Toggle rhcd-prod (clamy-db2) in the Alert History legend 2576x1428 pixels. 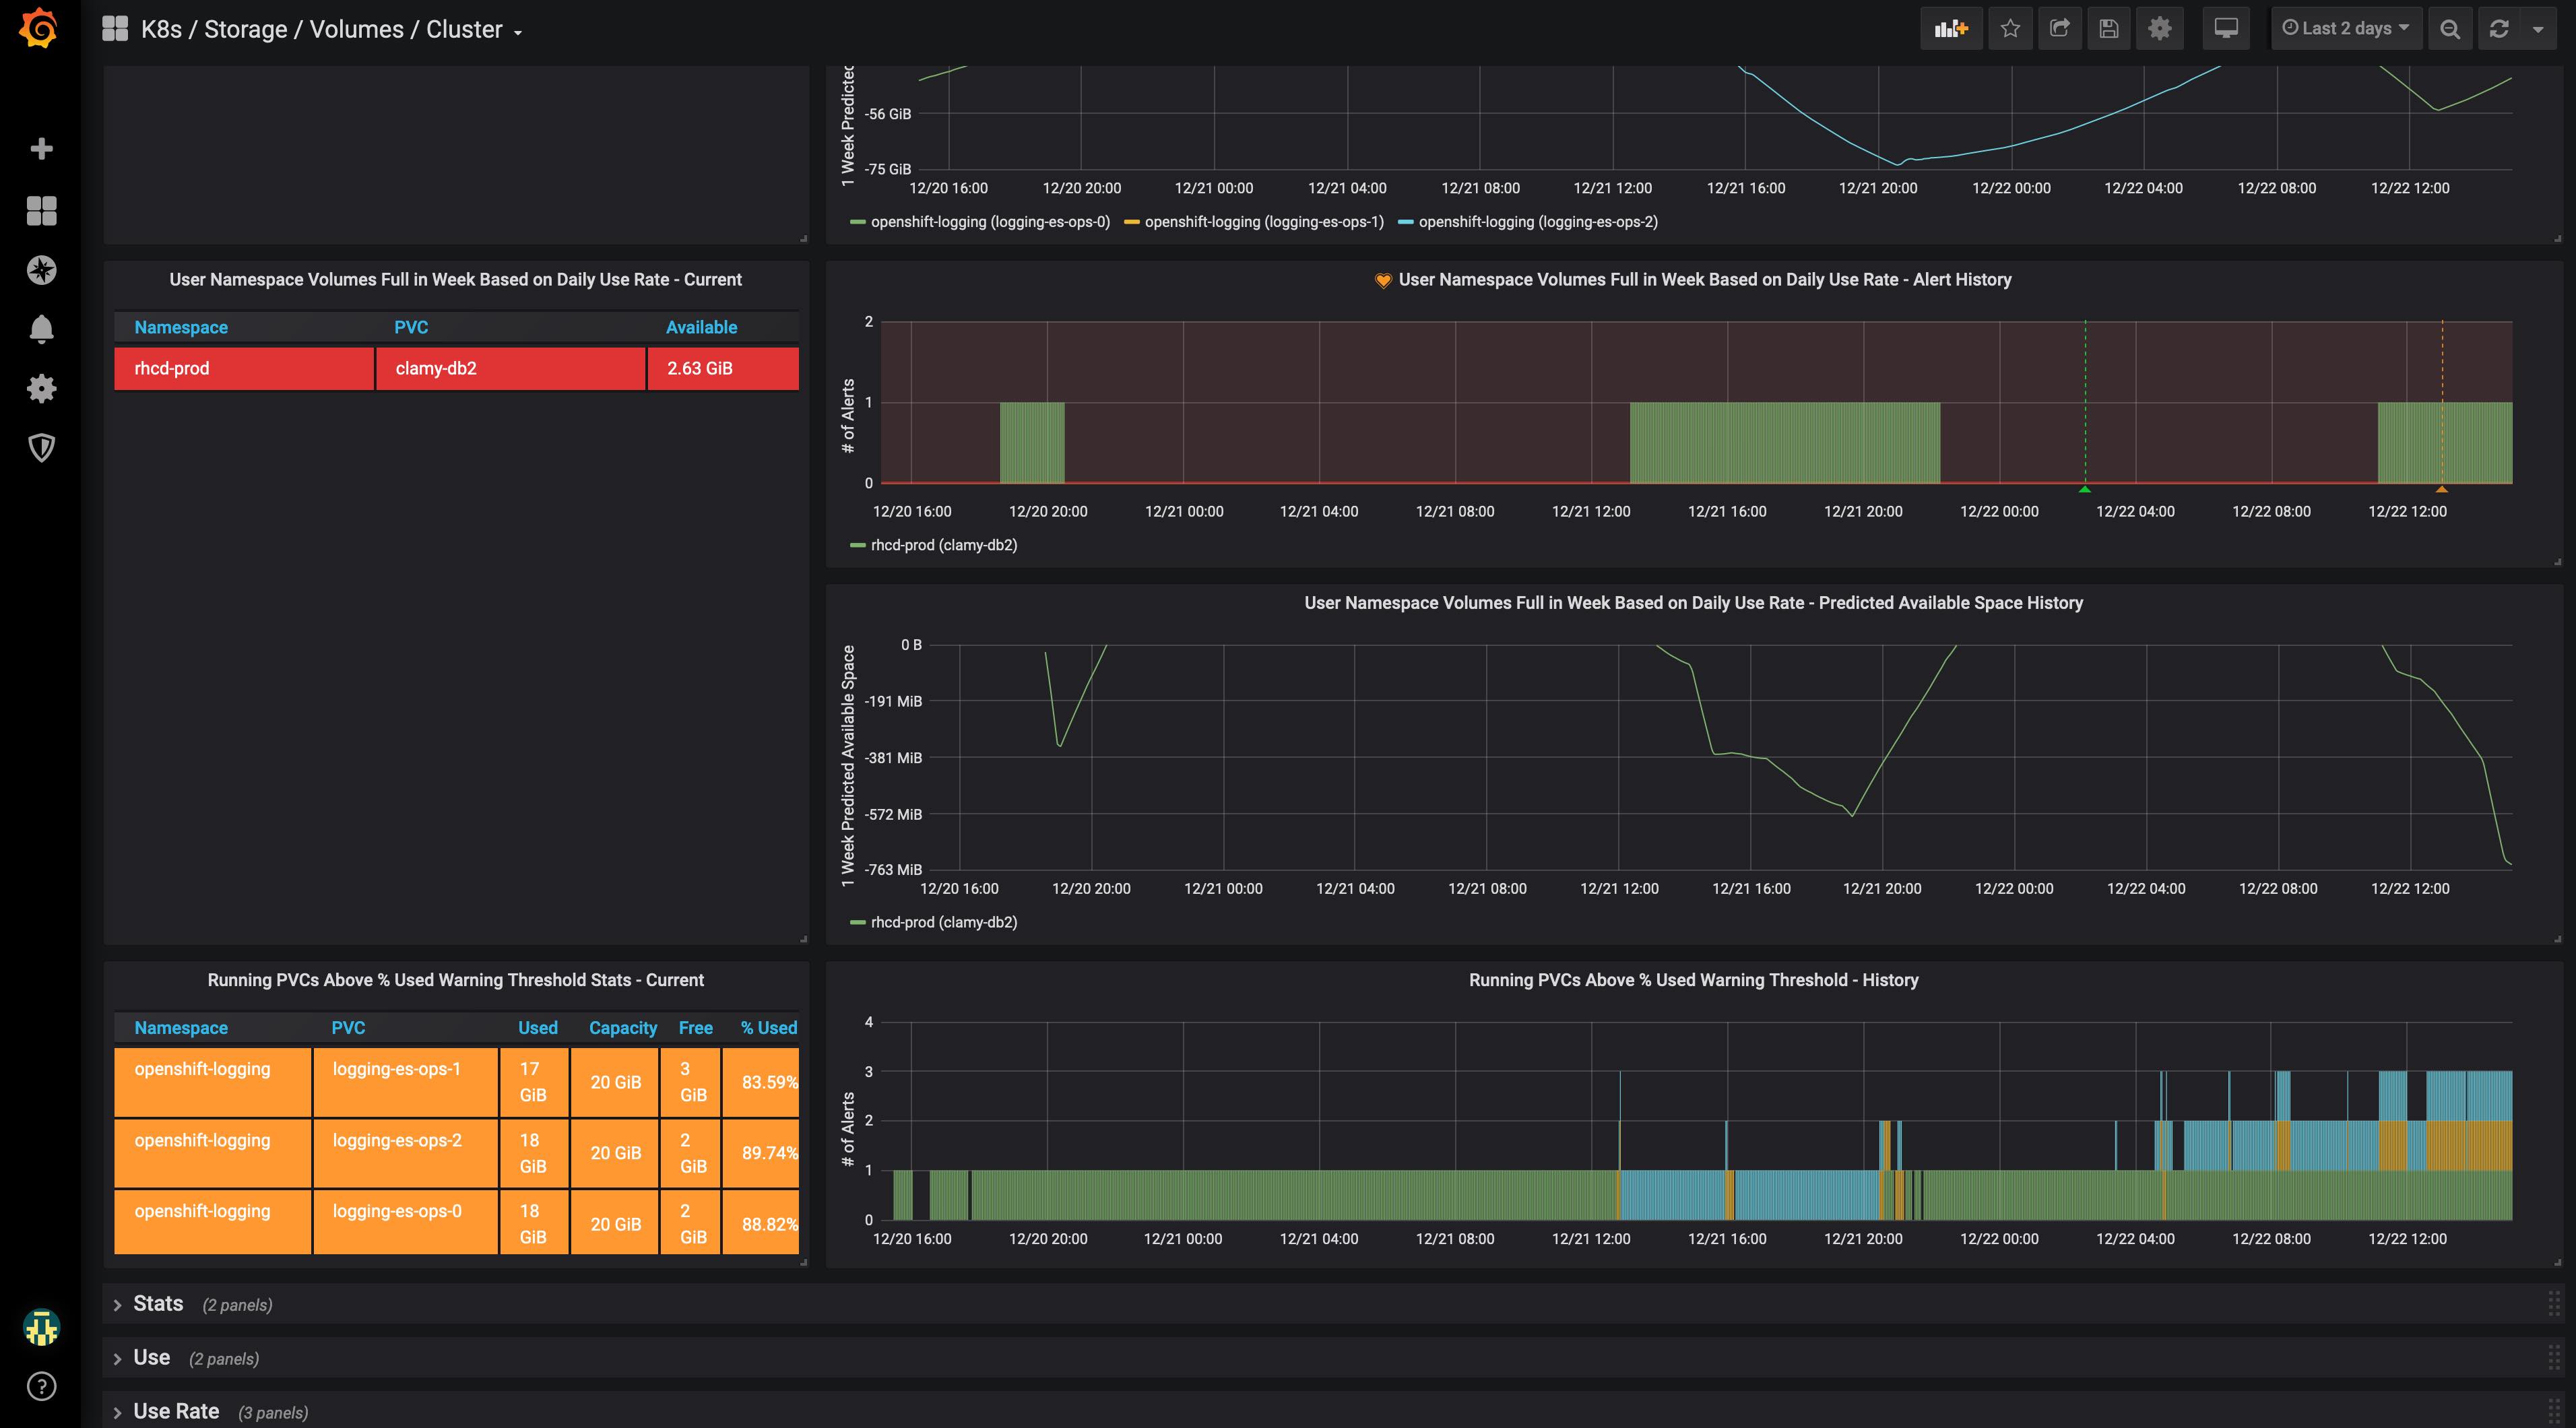coord(943,545)
